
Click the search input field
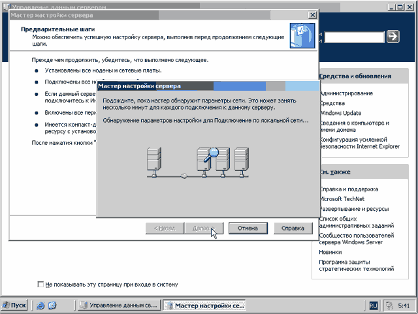coord(354,37)
